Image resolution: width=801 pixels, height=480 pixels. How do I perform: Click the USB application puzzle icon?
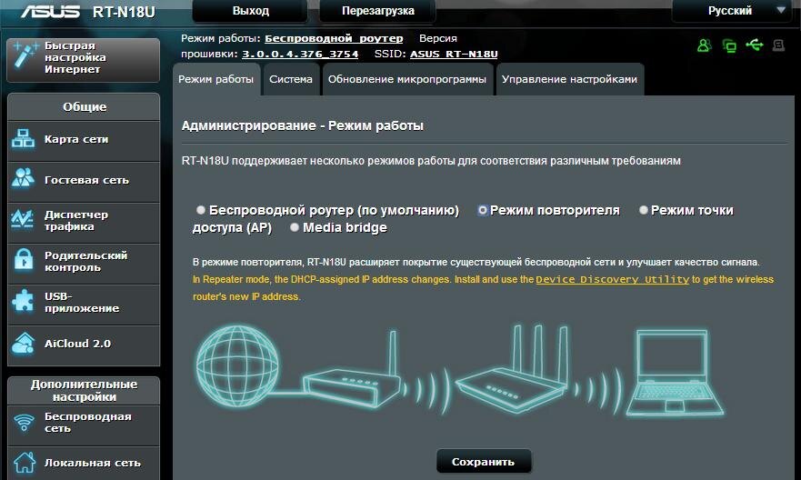(x=23, y=301)
